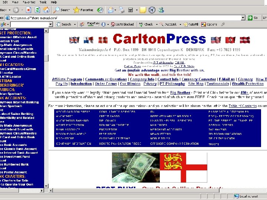Open the address bar dropdown
The width and height of the screenshot is (267, 200).
243,18
